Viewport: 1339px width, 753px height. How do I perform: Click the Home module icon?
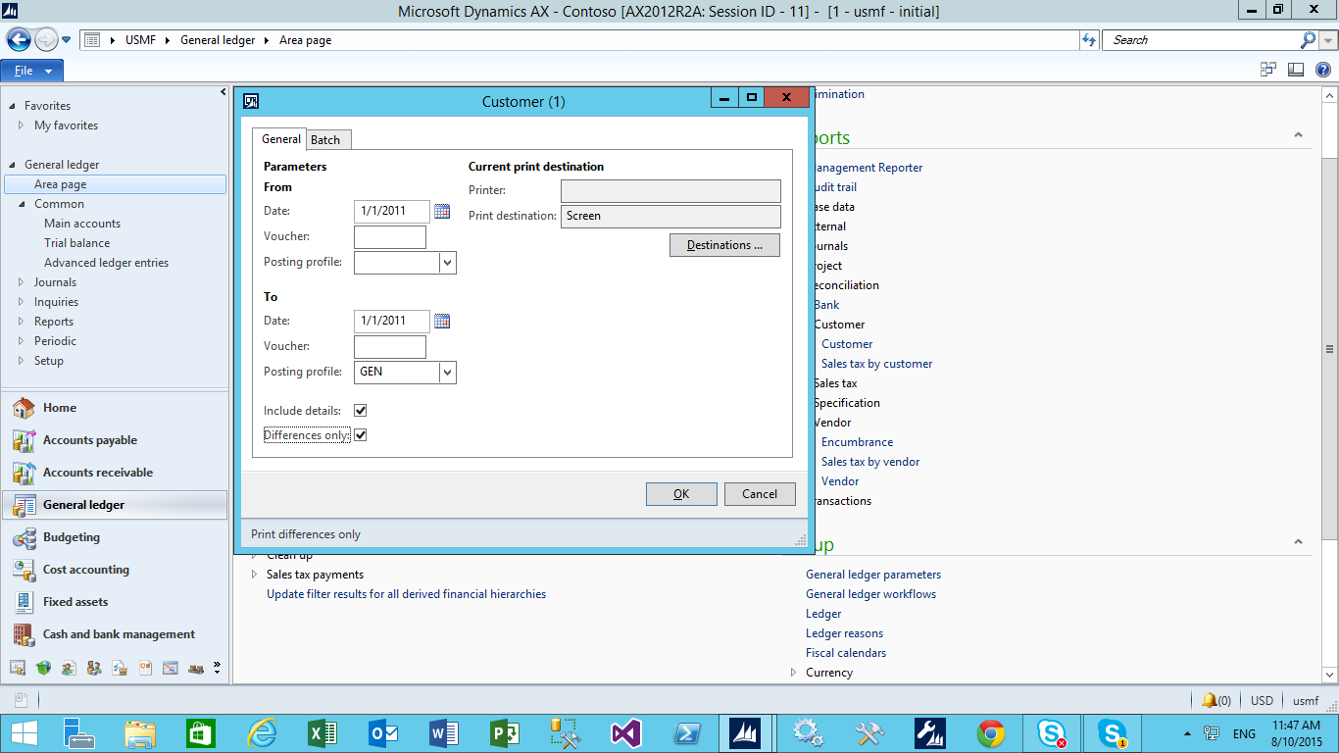click(24, 408)
